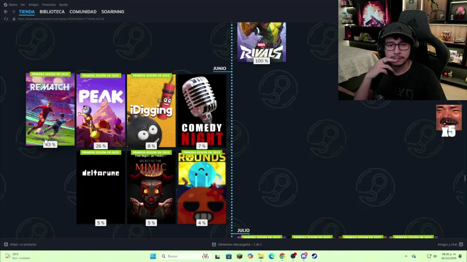
Task: Open the weather widget showing 20°C
Action: (x=17, y=256)
